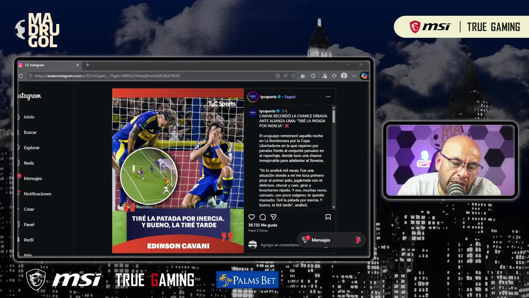This screenshot has height=298, width=529.
Task: Open the tycsports profile from the post header
Action: tap(268, 97)
